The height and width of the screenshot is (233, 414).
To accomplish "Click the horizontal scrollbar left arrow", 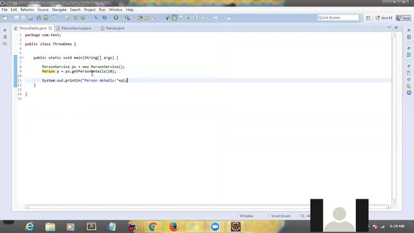I will point(27,207).
